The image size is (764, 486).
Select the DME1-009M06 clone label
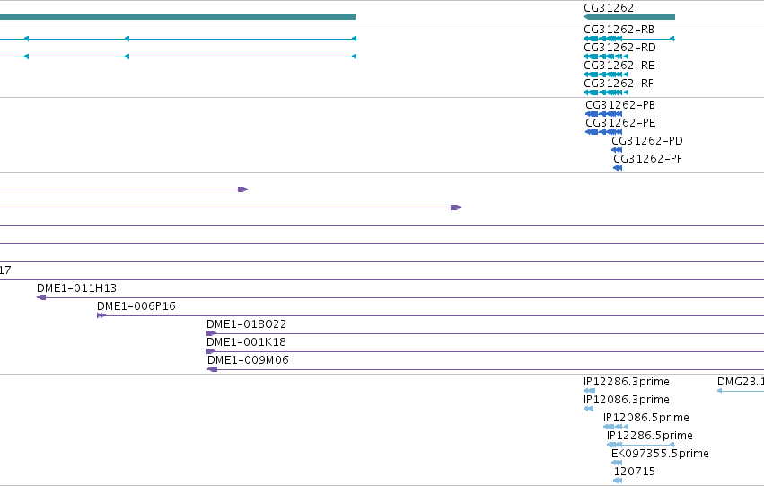(x=248, y=360)
